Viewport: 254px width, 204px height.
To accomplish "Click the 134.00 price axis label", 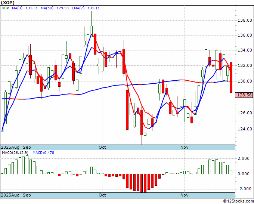I will pos(245,50).
